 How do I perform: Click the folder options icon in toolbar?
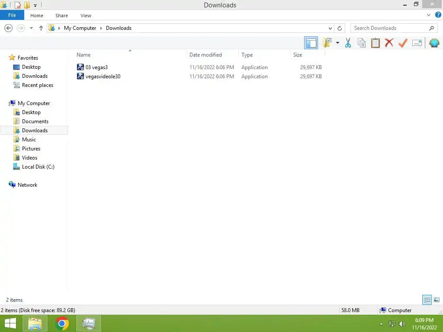click(x=327, y=43)
